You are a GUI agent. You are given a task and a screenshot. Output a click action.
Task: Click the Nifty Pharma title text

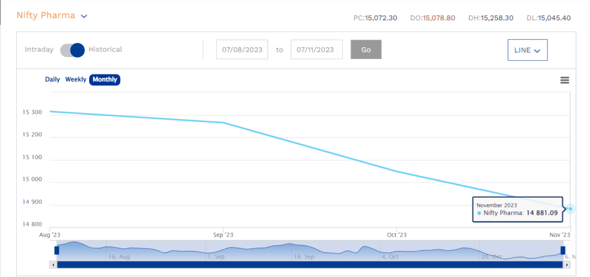[46, 16]
